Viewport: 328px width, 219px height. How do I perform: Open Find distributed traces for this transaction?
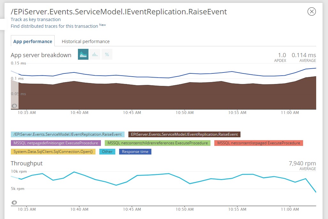[54, 26]
